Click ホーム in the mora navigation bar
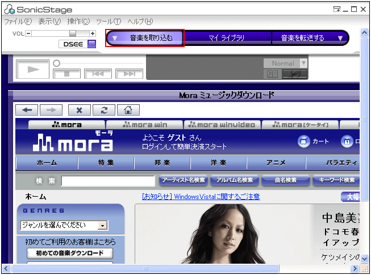 (47, 163)
